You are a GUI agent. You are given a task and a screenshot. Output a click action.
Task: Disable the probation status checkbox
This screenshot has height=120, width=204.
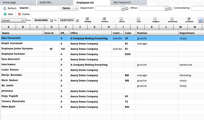click(x=189, y=19)
